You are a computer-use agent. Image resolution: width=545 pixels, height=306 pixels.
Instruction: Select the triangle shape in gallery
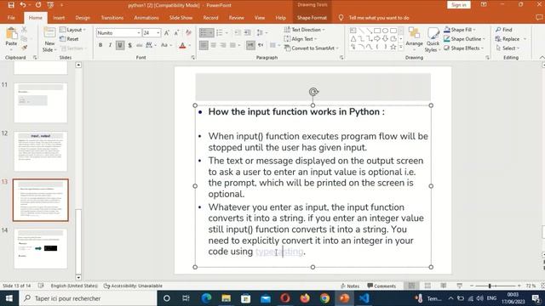pos(353,38)
